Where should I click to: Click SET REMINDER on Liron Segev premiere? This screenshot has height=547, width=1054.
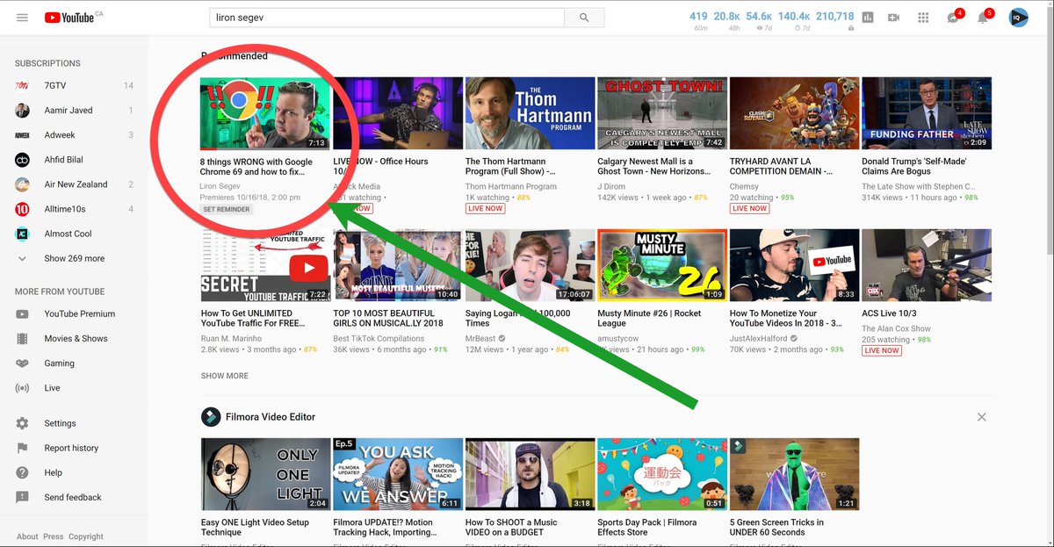point(227,209)
